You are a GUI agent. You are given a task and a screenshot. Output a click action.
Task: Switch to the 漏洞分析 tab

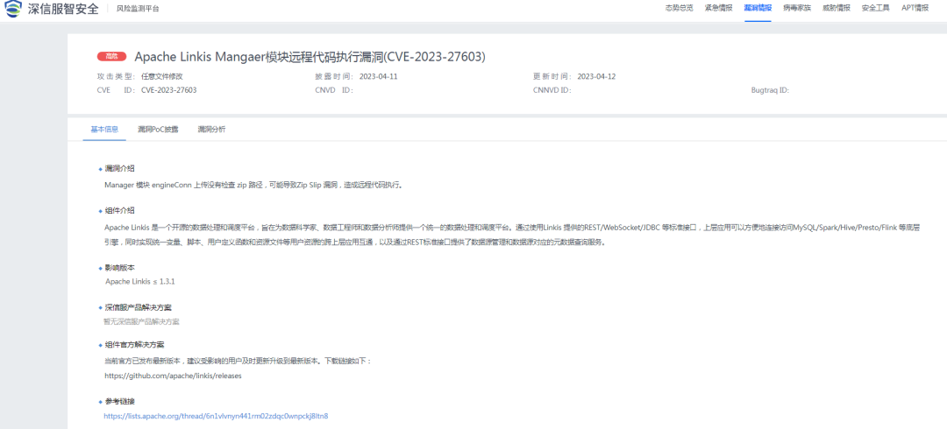click(x=211, y=130)
